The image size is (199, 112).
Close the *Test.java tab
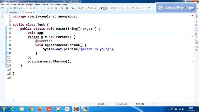(34, 12)
